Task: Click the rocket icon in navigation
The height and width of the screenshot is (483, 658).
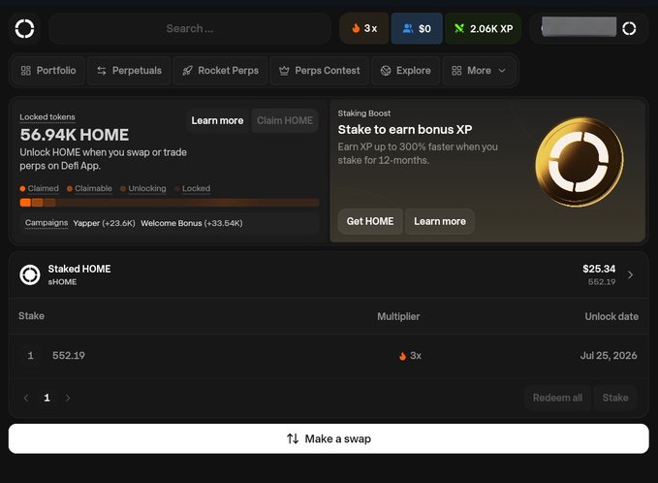Action: tap(187, 71)
